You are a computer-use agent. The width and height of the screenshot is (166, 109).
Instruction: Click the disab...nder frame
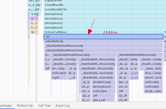pos(153,91)
